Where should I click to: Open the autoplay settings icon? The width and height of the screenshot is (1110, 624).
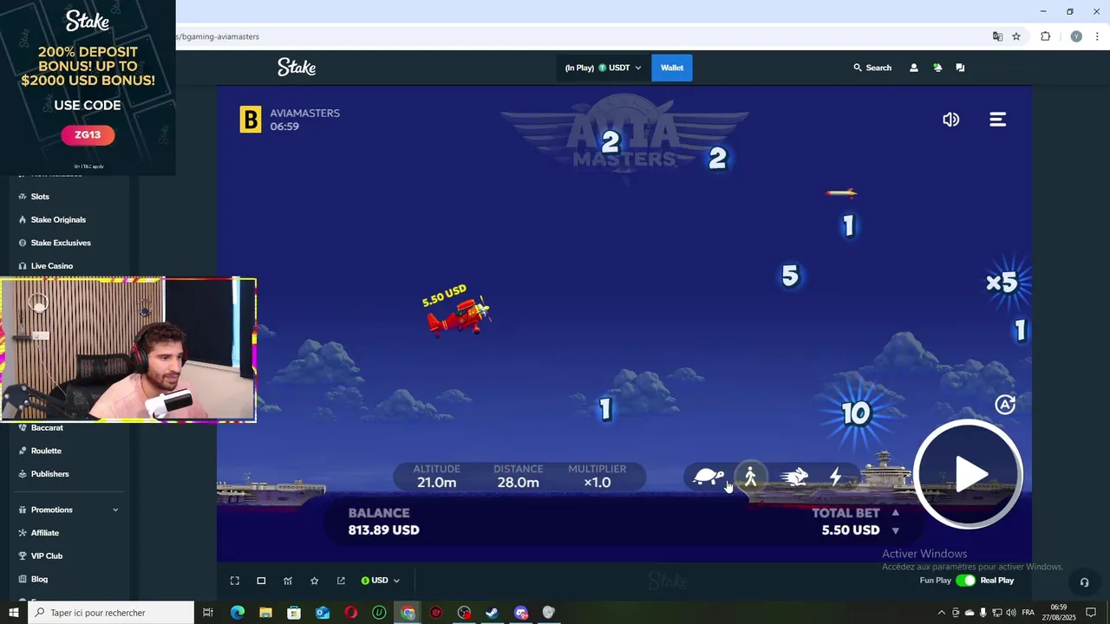1005,405
